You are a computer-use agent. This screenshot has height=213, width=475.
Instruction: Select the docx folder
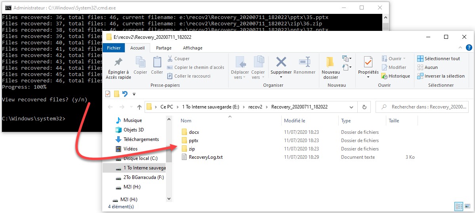(194, 132)
